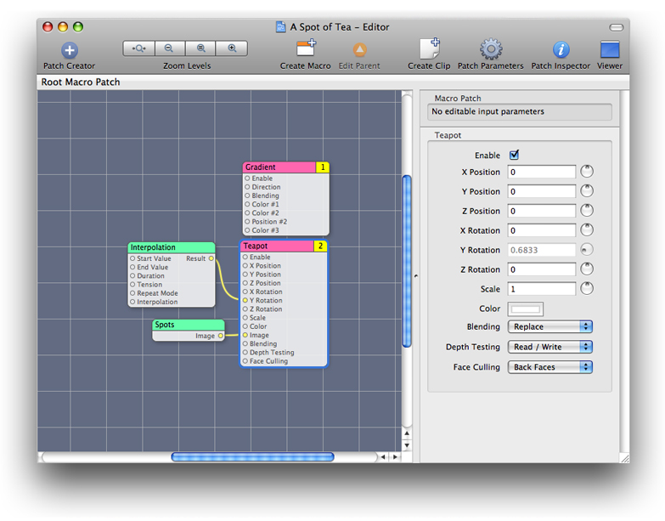Select the Gradient patch title bar
Screen dimensions: 665x521
pos(279,167)
